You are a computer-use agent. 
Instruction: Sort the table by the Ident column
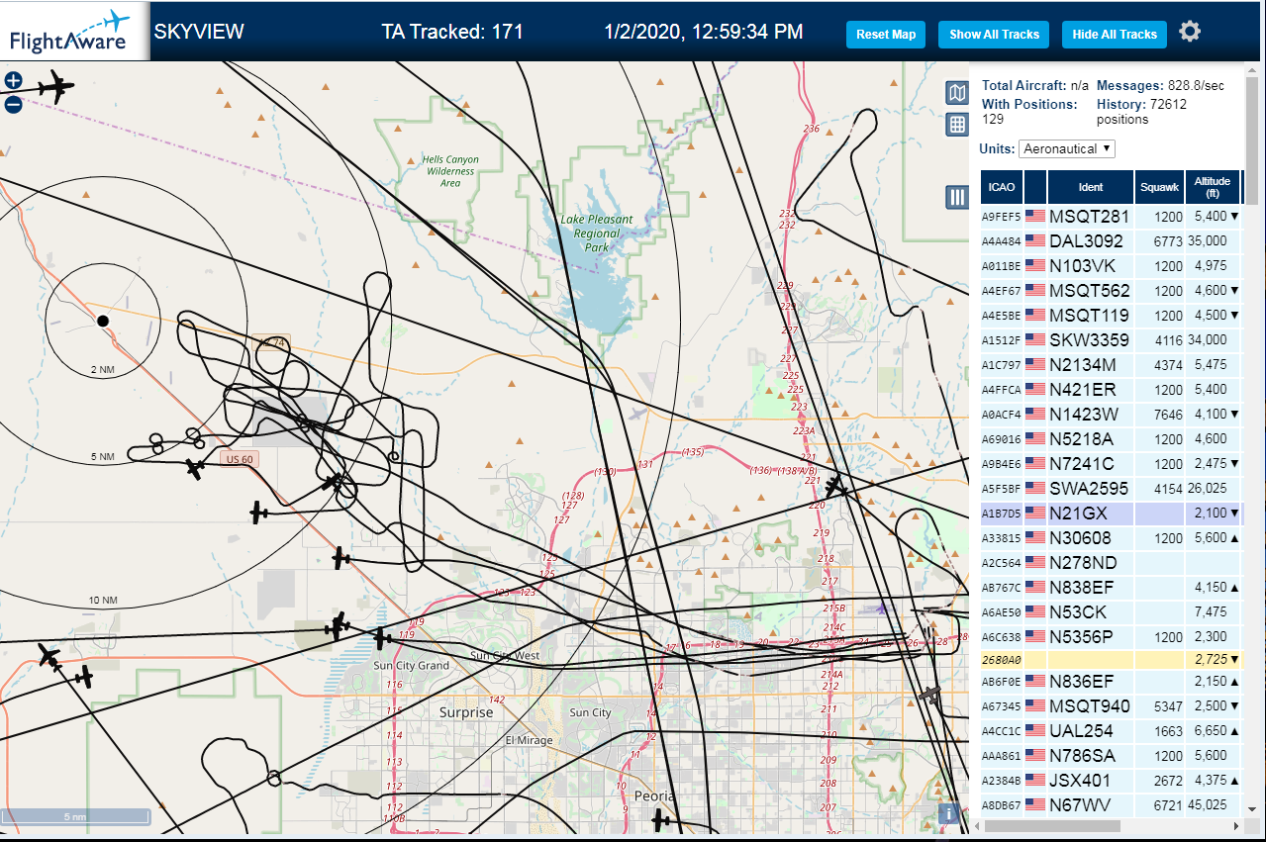click(x=1090, y=187)
